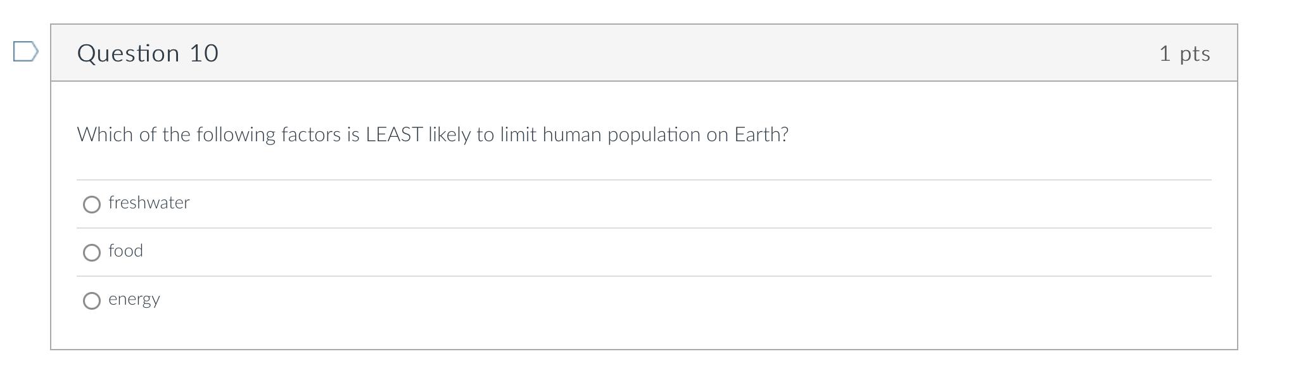Choose the food radio button
The width and height of the screenshot is (1301, 368).
click(x=92, y=252)
